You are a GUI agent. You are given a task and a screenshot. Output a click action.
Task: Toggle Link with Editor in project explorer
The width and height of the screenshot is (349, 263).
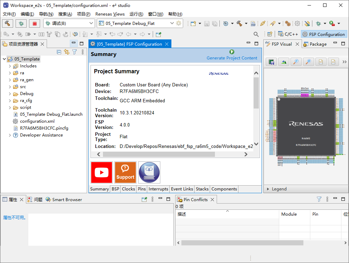click(67, 52)
